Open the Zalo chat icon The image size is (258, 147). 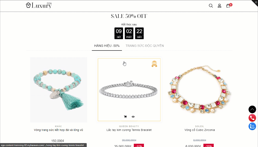coord(252,126)
